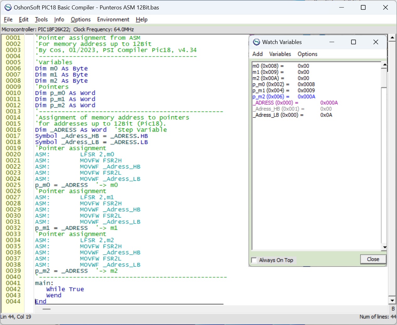Click the 'Dim m0 As Byte' code line
The image size is (397, 325).
62,69
